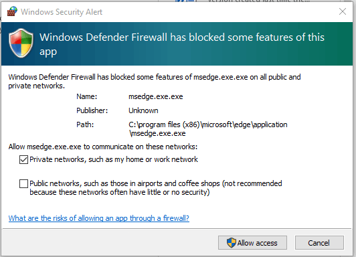The height and width of the screenshot is (257, 356).
Task: Click the green banner heading about blocked features
Action: pyautogui.click(x=182, y=44)
